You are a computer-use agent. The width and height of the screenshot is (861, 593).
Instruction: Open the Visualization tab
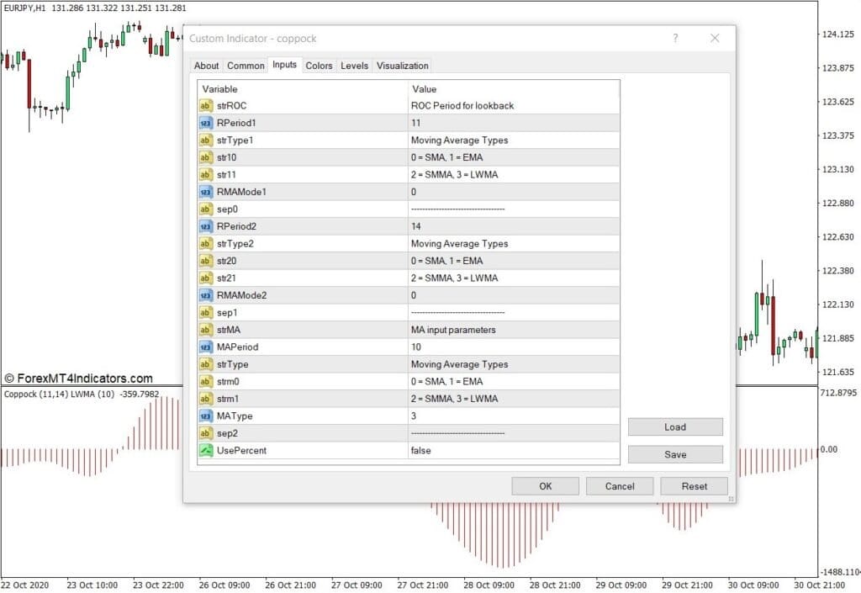click(402, 66)
